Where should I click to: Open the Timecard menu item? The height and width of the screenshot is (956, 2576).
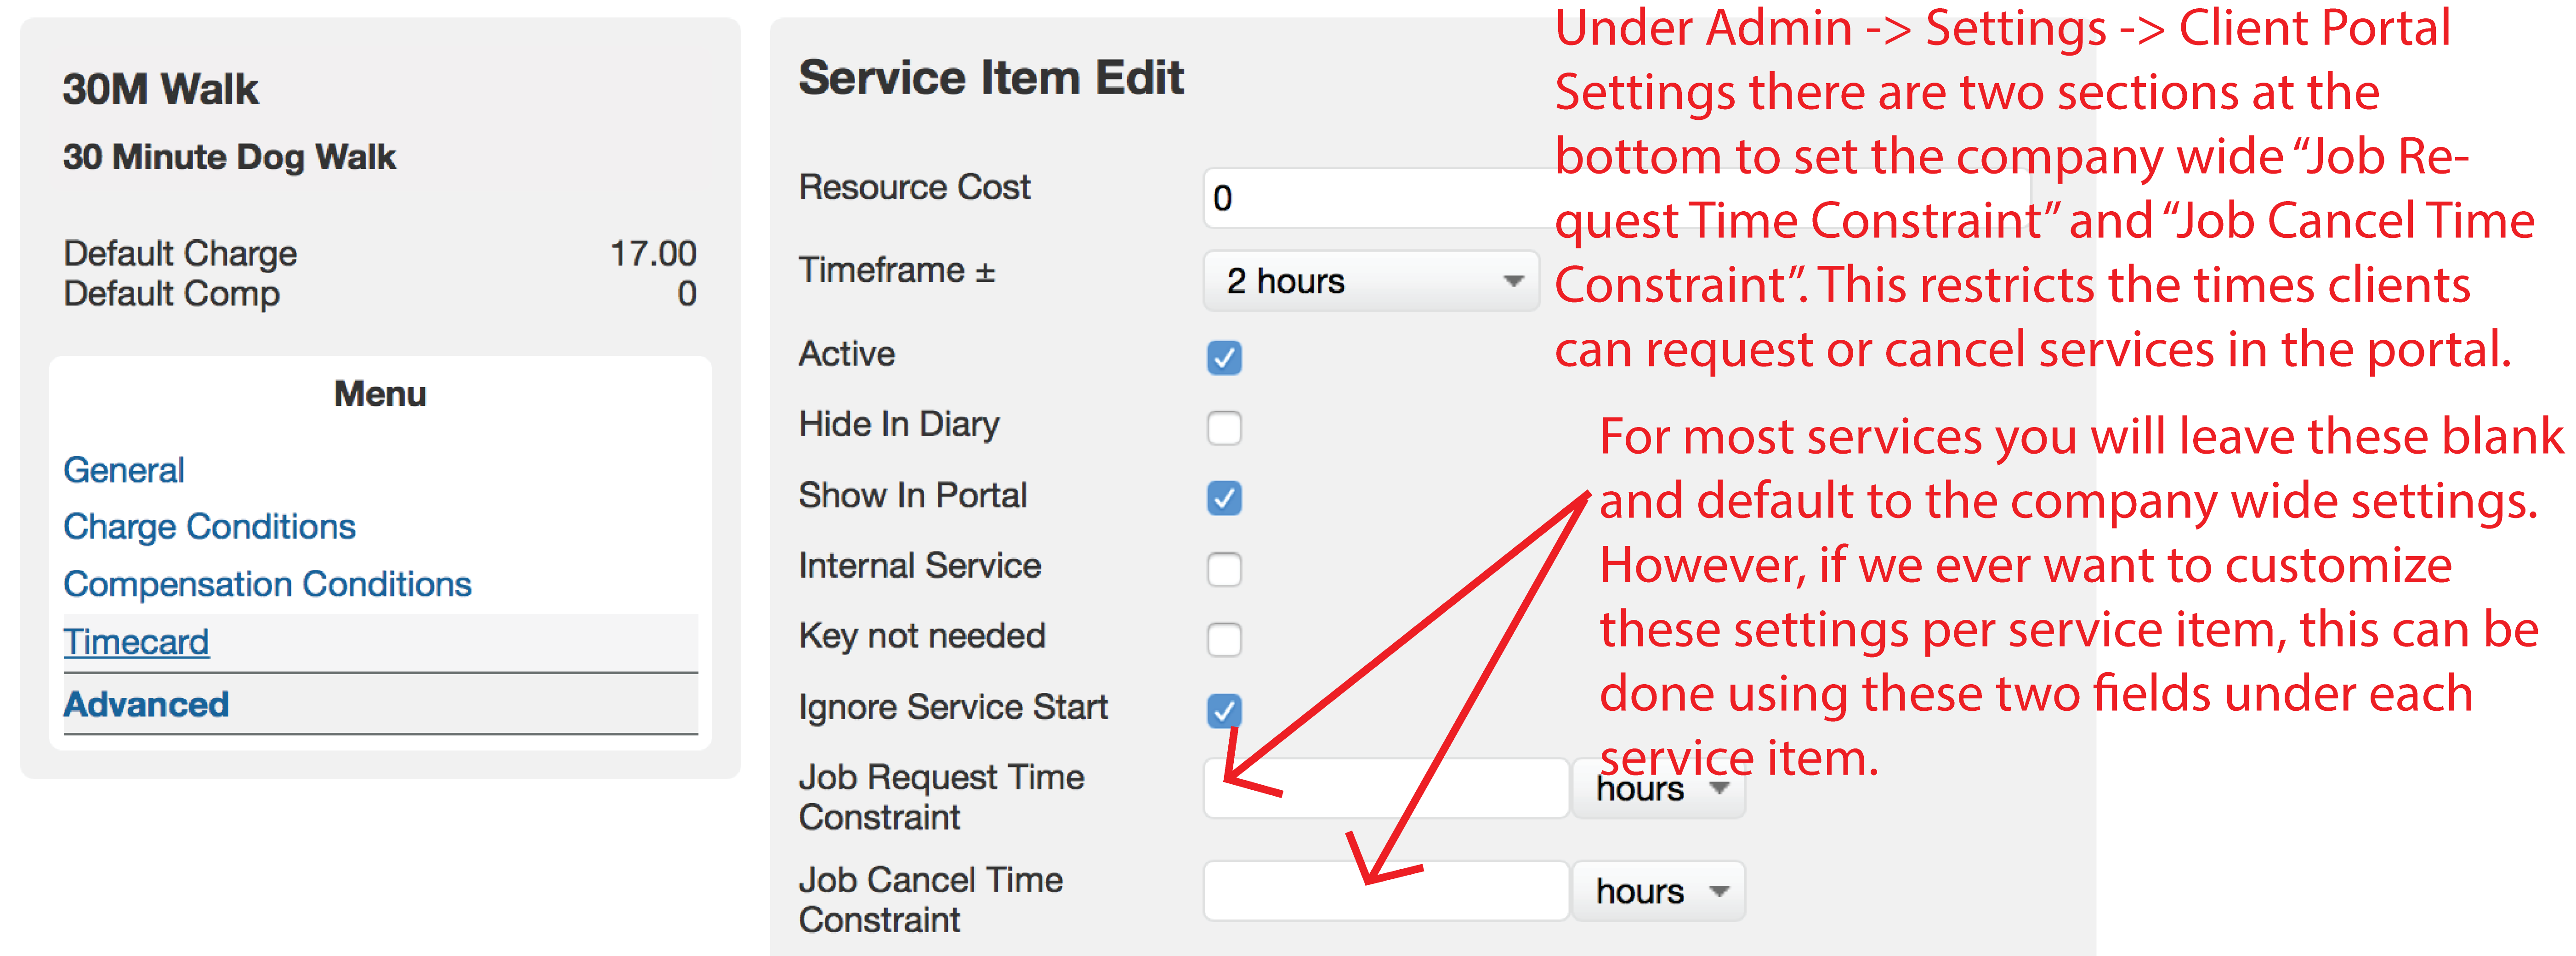click(136, 641)
